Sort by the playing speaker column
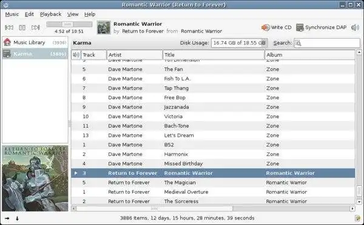The image size is (364, 225). (76, 55)
